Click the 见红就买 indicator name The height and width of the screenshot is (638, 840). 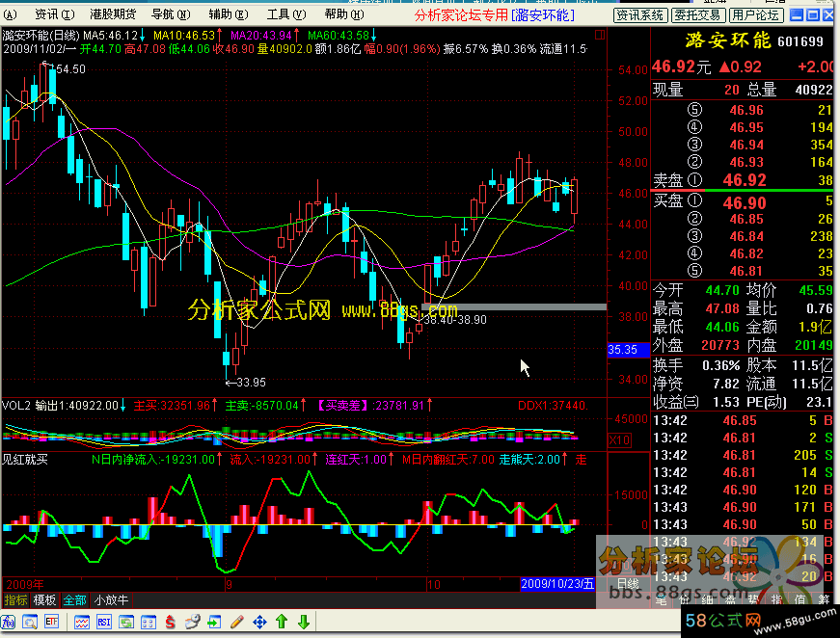25,460
